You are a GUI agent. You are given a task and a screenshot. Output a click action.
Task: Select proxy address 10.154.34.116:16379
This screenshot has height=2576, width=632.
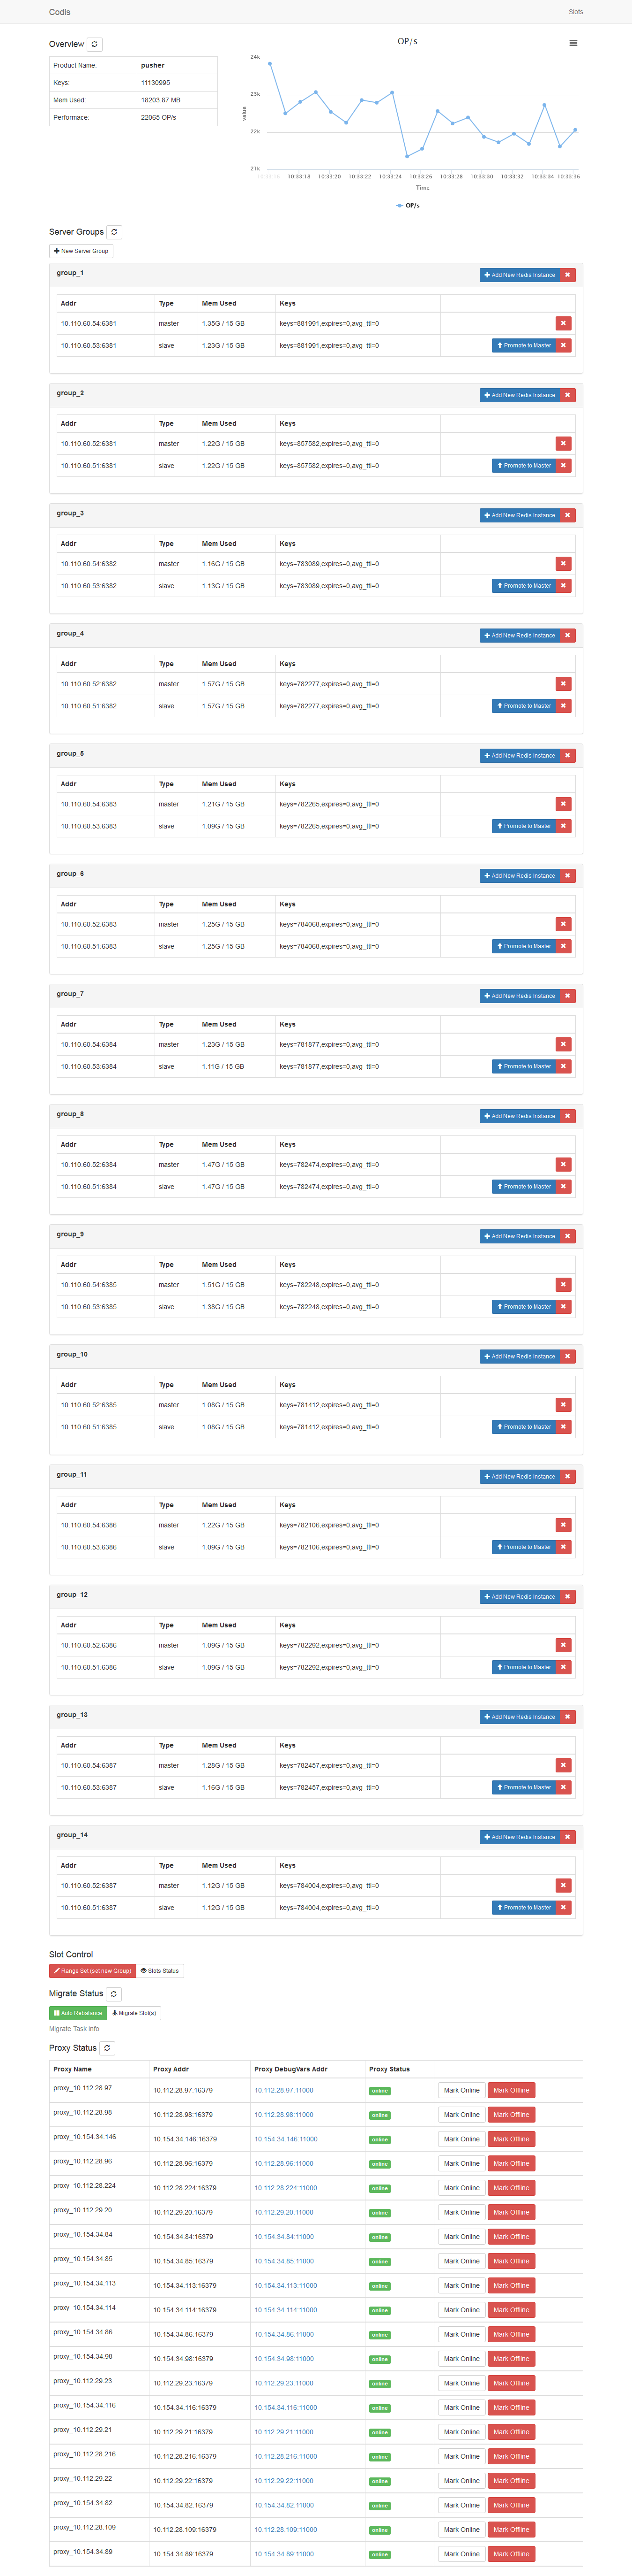click(x=185, y=2408)
